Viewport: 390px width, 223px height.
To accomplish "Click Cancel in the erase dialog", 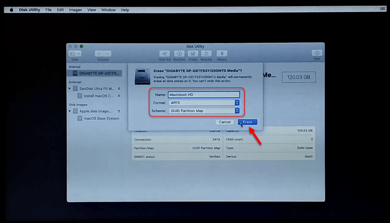I will pos(225,122).
